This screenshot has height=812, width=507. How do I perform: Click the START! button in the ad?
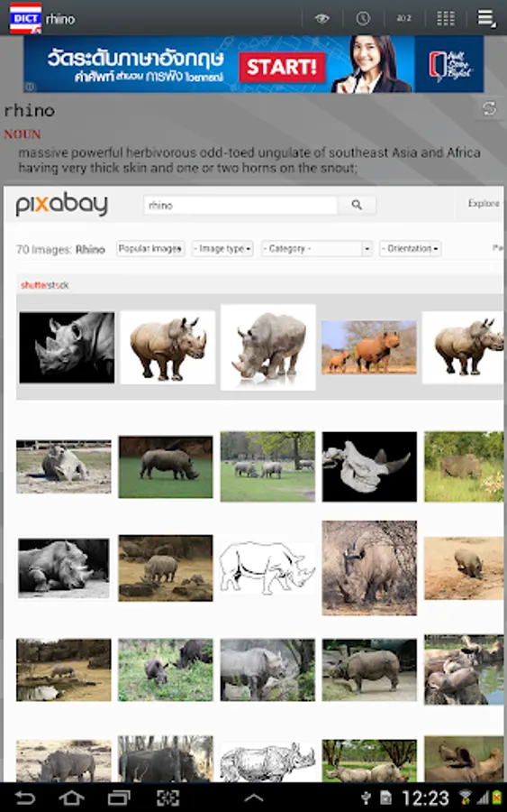(282, 68)
